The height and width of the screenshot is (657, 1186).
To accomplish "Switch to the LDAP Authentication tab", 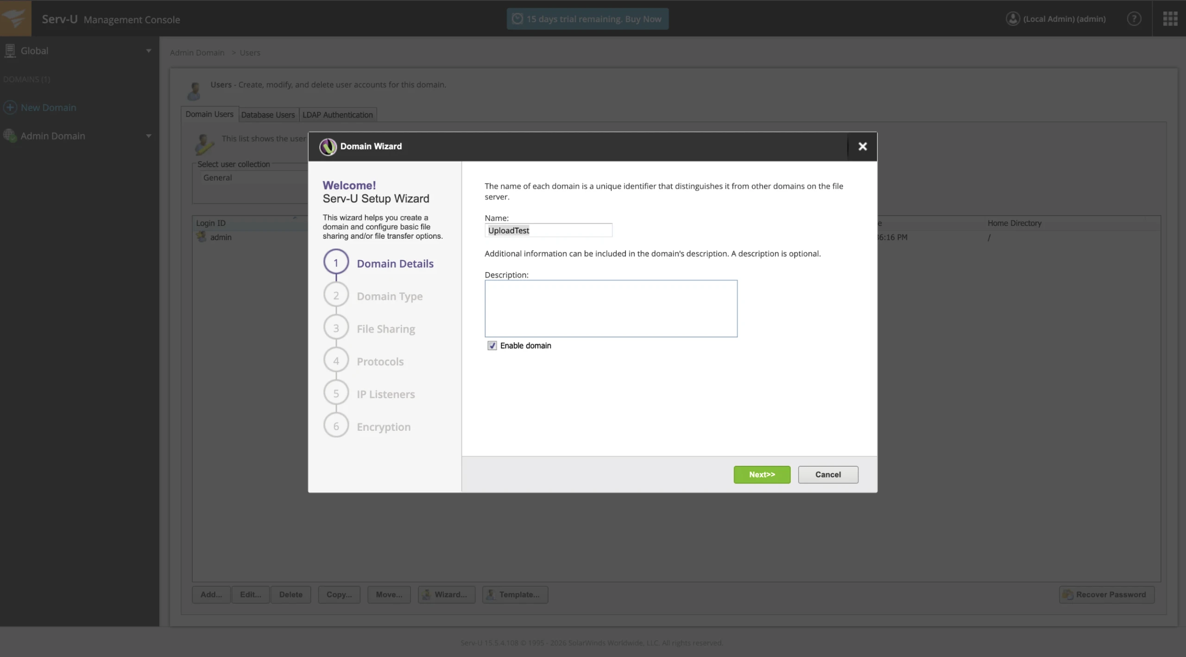I will pos(338,115).
